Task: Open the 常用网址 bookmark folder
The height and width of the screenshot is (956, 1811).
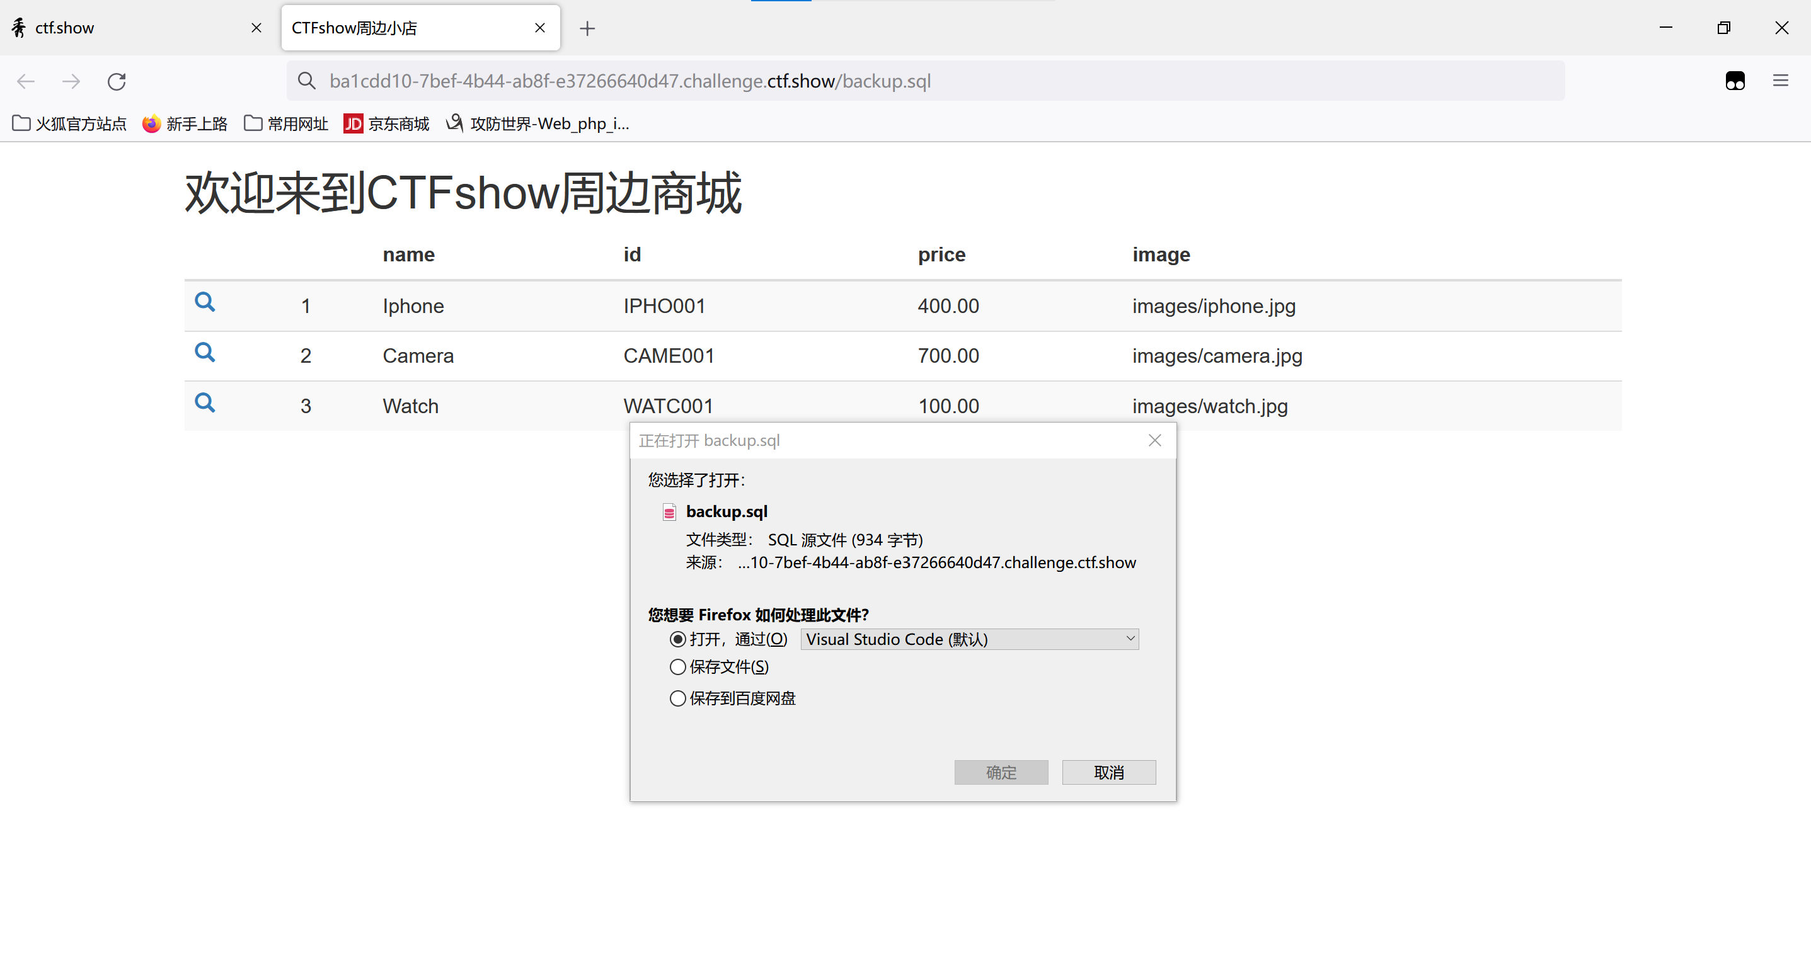Action: [x=286, y=123]
